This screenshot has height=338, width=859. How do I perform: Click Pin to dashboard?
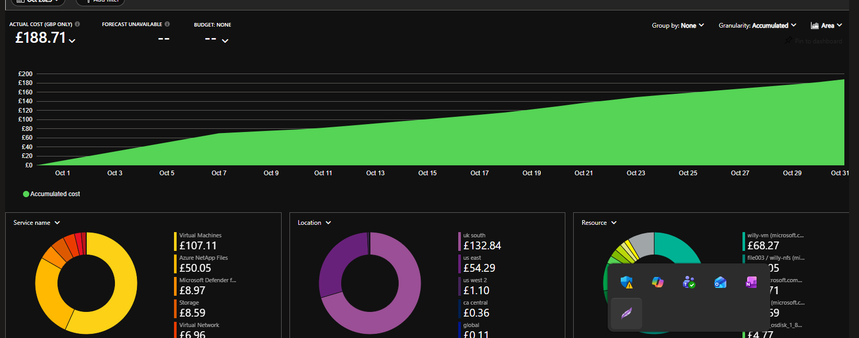[813, 41]
